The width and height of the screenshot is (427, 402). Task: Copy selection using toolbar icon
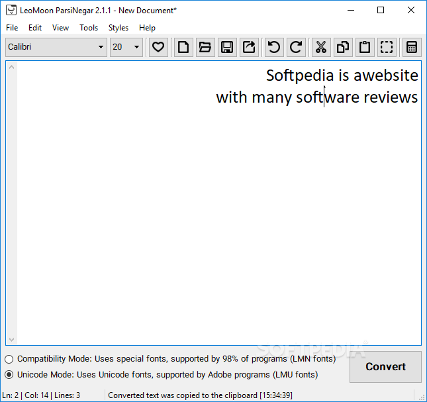click(343, 47)
